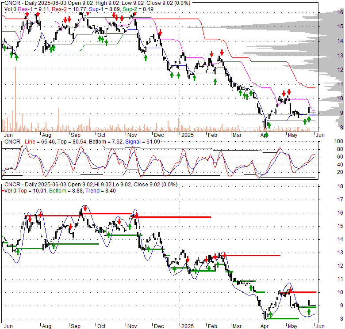Click the Oct label on bottom chart axis
This screenshot has height=329, width=345.
pos(101,326)
